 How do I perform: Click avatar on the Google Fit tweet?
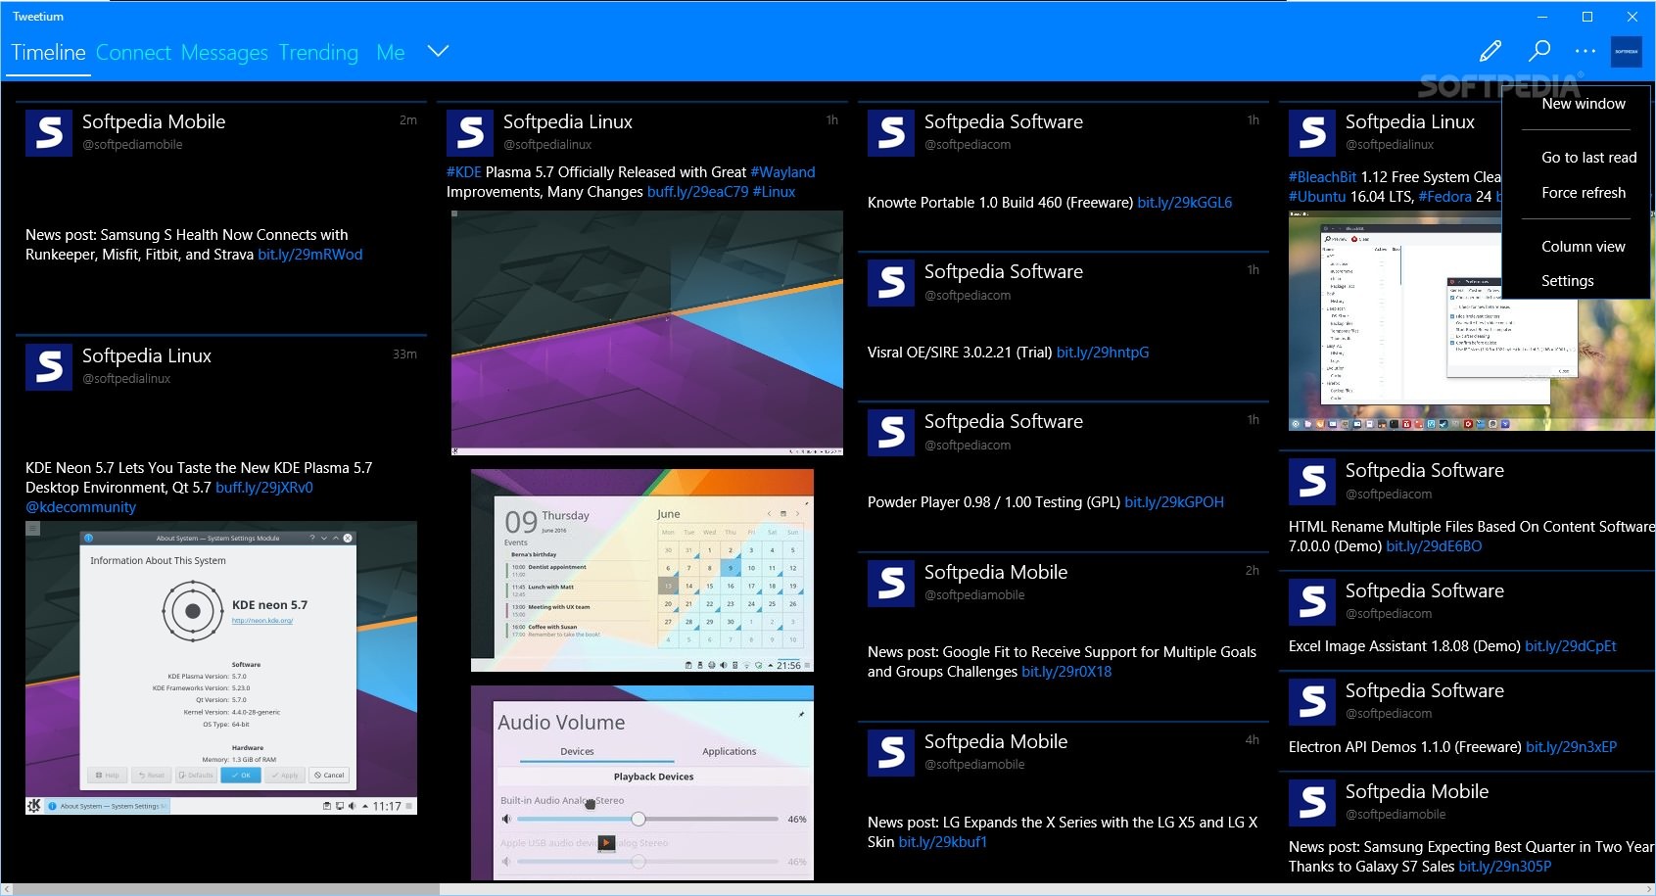coord(891,584)
